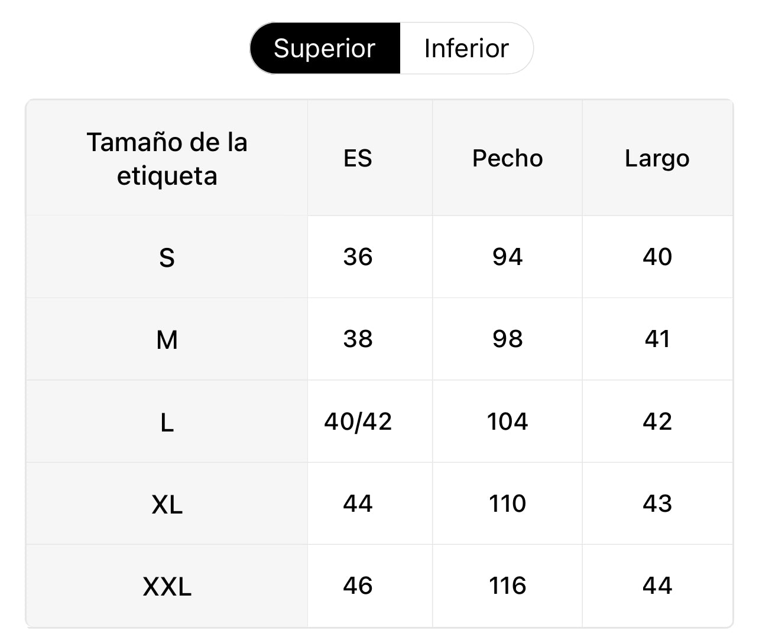The height and width of the screenshot is (644, 759).
Task: Click the Largo value 41 cell
Action: click(657, 339)
